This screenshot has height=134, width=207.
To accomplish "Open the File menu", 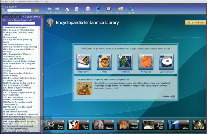I will tap(2, 2).
